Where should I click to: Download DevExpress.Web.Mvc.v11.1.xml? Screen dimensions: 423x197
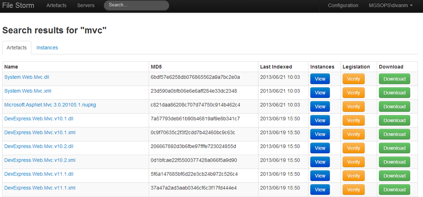tap(394, 190)
